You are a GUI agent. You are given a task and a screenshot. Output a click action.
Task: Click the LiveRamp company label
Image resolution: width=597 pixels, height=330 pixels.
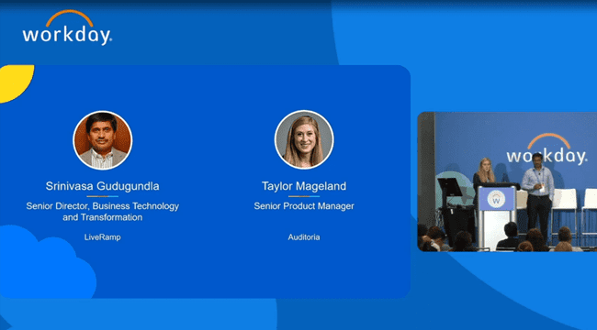103,237
